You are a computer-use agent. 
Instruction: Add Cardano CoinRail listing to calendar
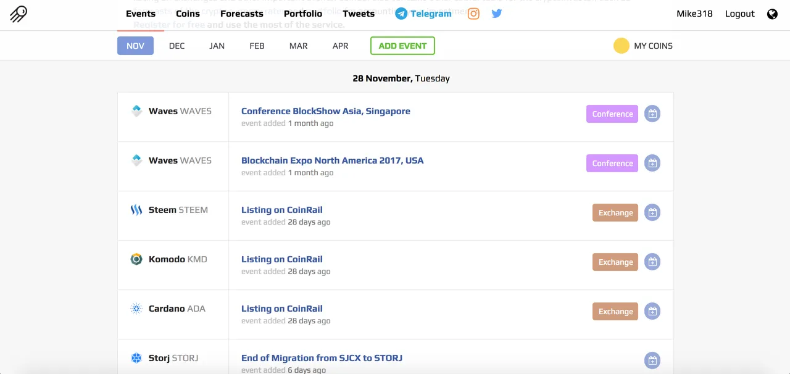coord(652,311)
